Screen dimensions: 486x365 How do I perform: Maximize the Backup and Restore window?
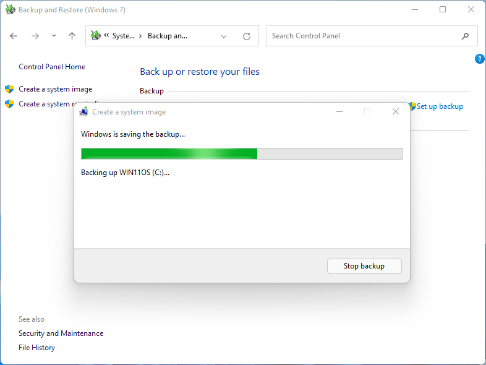click(443, 10)
